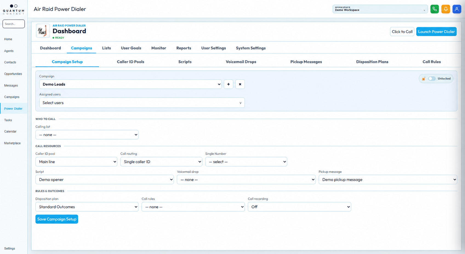
Task: Open Opportunities in the sidebar
Action: (x=13, y=74)
